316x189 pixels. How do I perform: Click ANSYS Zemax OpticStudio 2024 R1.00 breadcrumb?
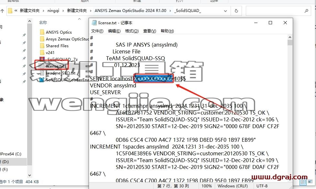[130, 11]
